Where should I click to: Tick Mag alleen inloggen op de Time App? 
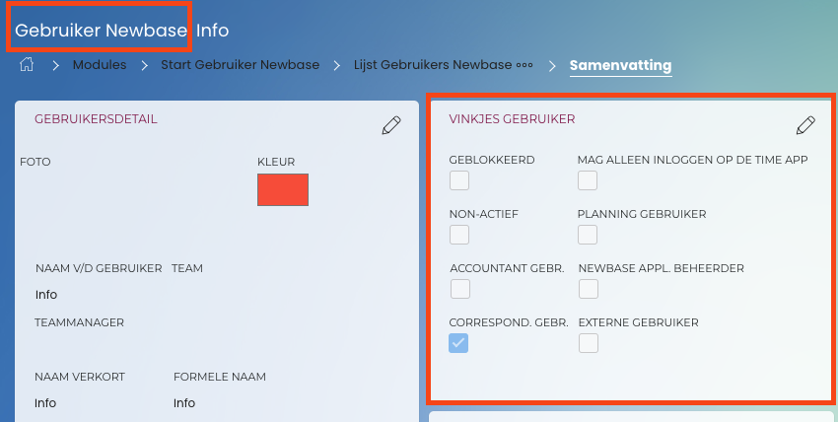tap(588, 180)
